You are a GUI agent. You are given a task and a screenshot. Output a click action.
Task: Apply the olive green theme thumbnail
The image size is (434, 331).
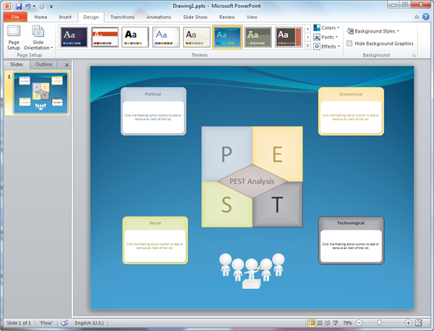point(258,37)
